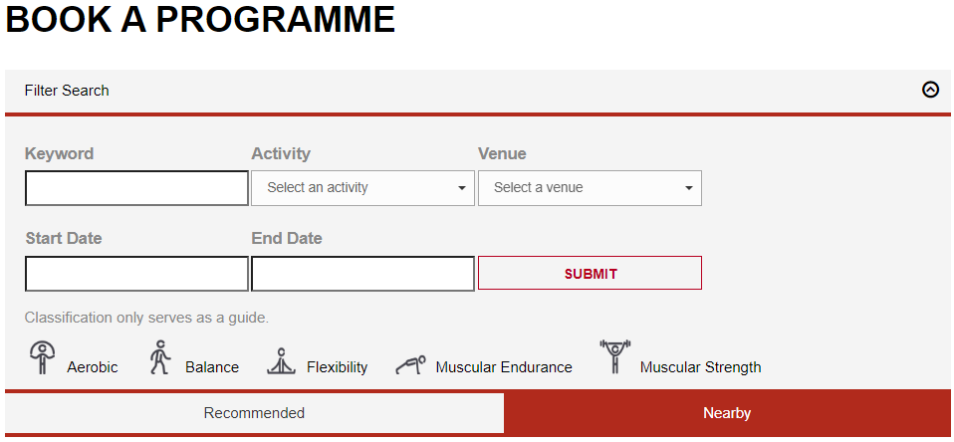Click the Start Date field

[x=136, y=274]
